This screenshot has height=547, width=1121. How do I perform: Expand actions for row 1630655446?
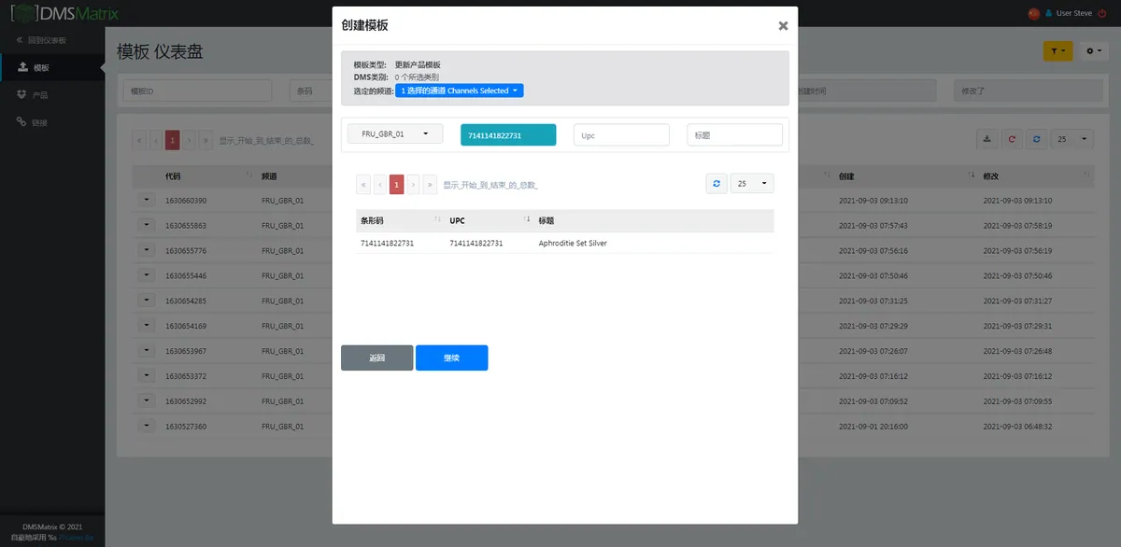[x=147, y=275]
